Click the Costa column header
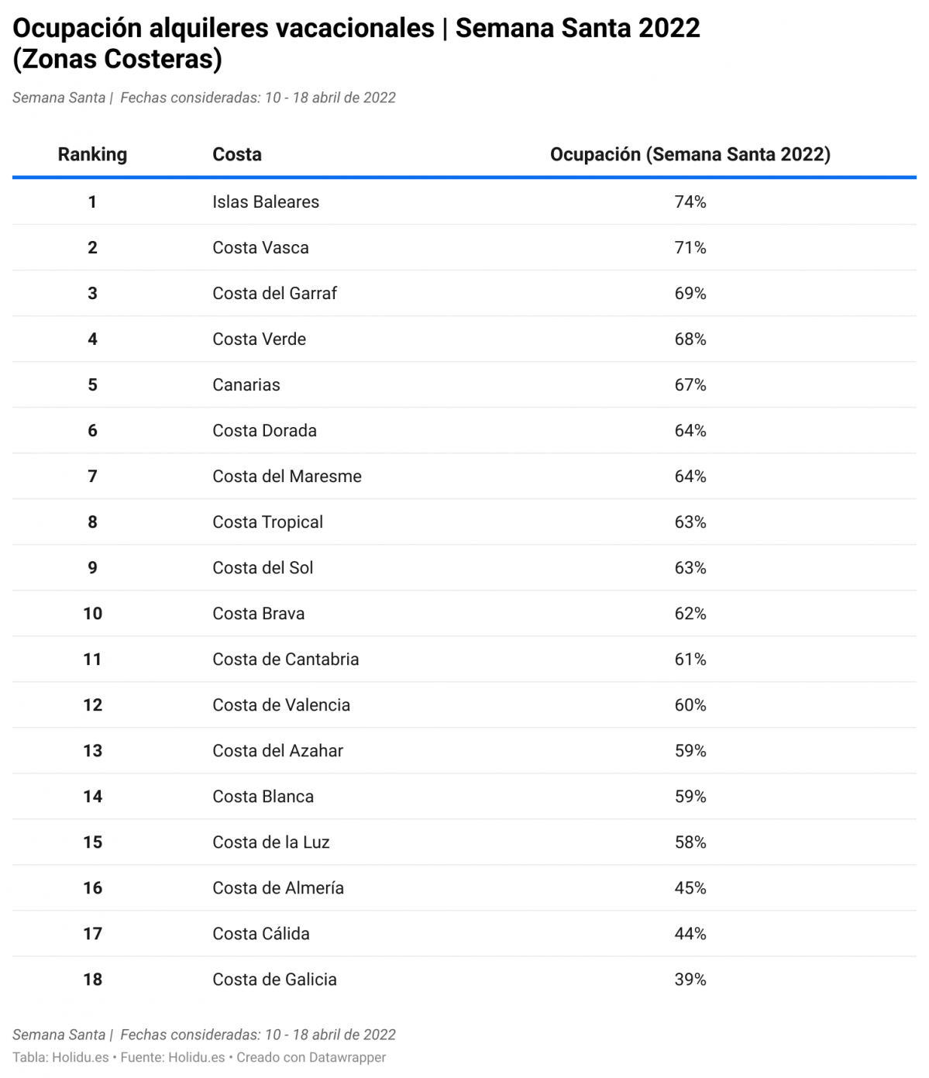929x1078 pixels. pyautogui.click(x=237, y=154)
